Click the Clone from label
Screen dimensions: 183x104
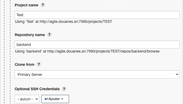[24, 64]
